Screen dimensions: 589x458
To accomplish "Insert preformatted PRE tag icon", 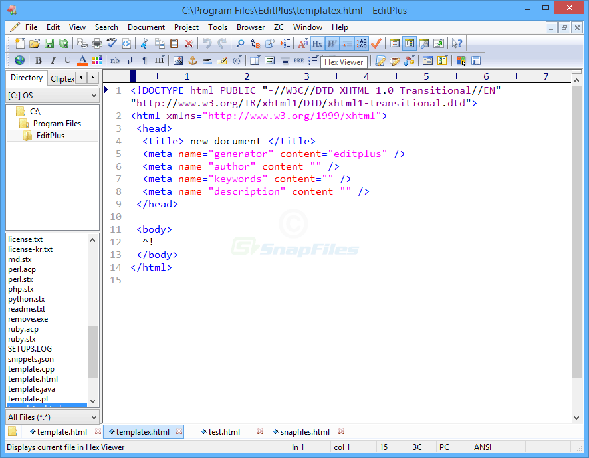I will [x=299, y=60].
